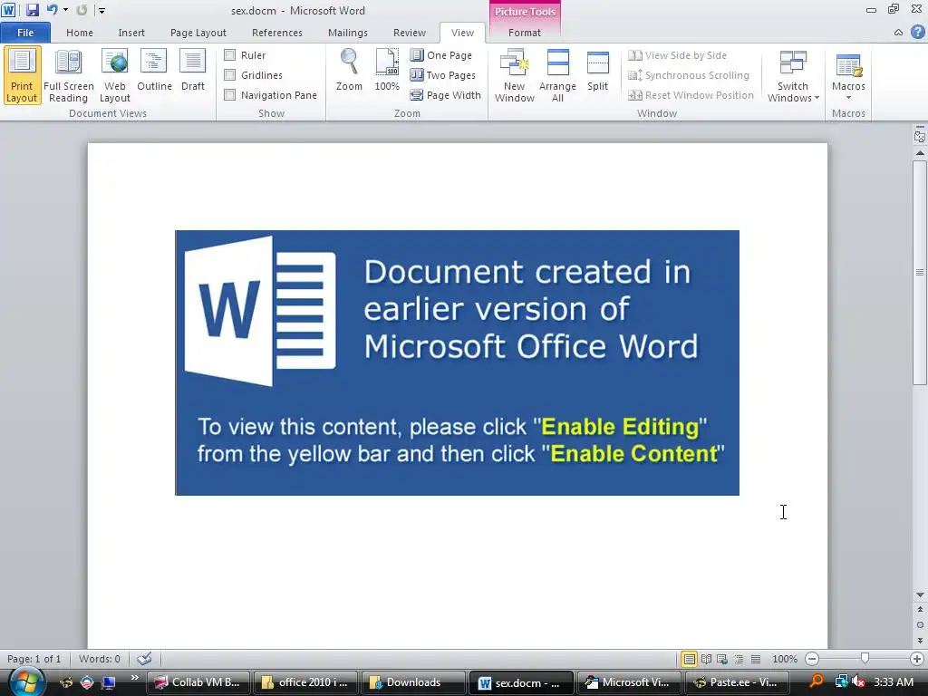Open the Zoom dialog magnifier

point(349,71)
